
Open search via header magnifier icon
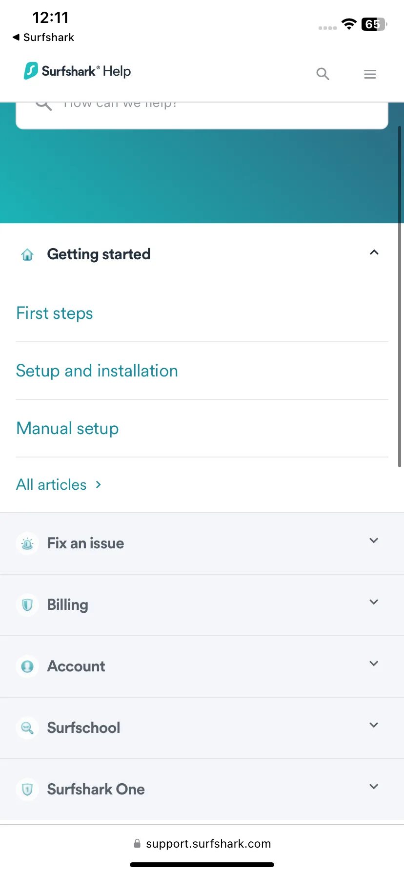(323, 74)
